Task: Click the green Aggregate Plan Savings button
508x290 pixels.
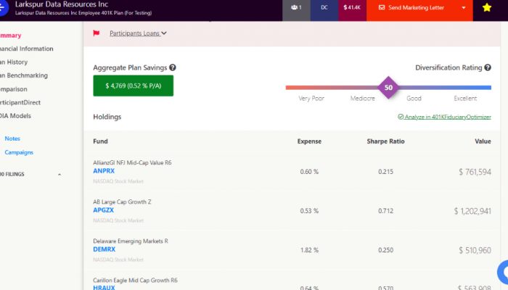Action: tap(133, 86)
